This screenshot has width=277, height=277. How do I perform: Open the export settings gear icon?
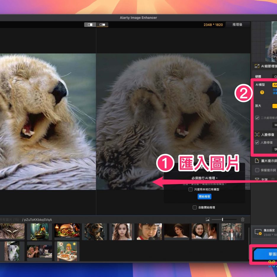click(258, 232)
